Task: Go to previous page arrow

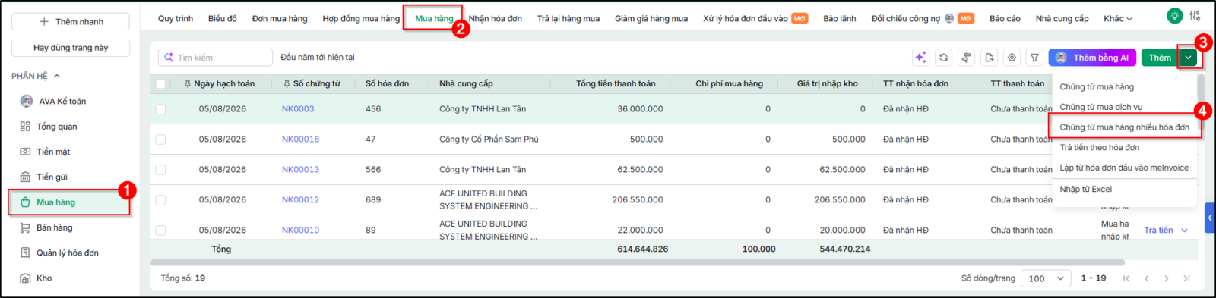Action: click(x=1147, y=278)
